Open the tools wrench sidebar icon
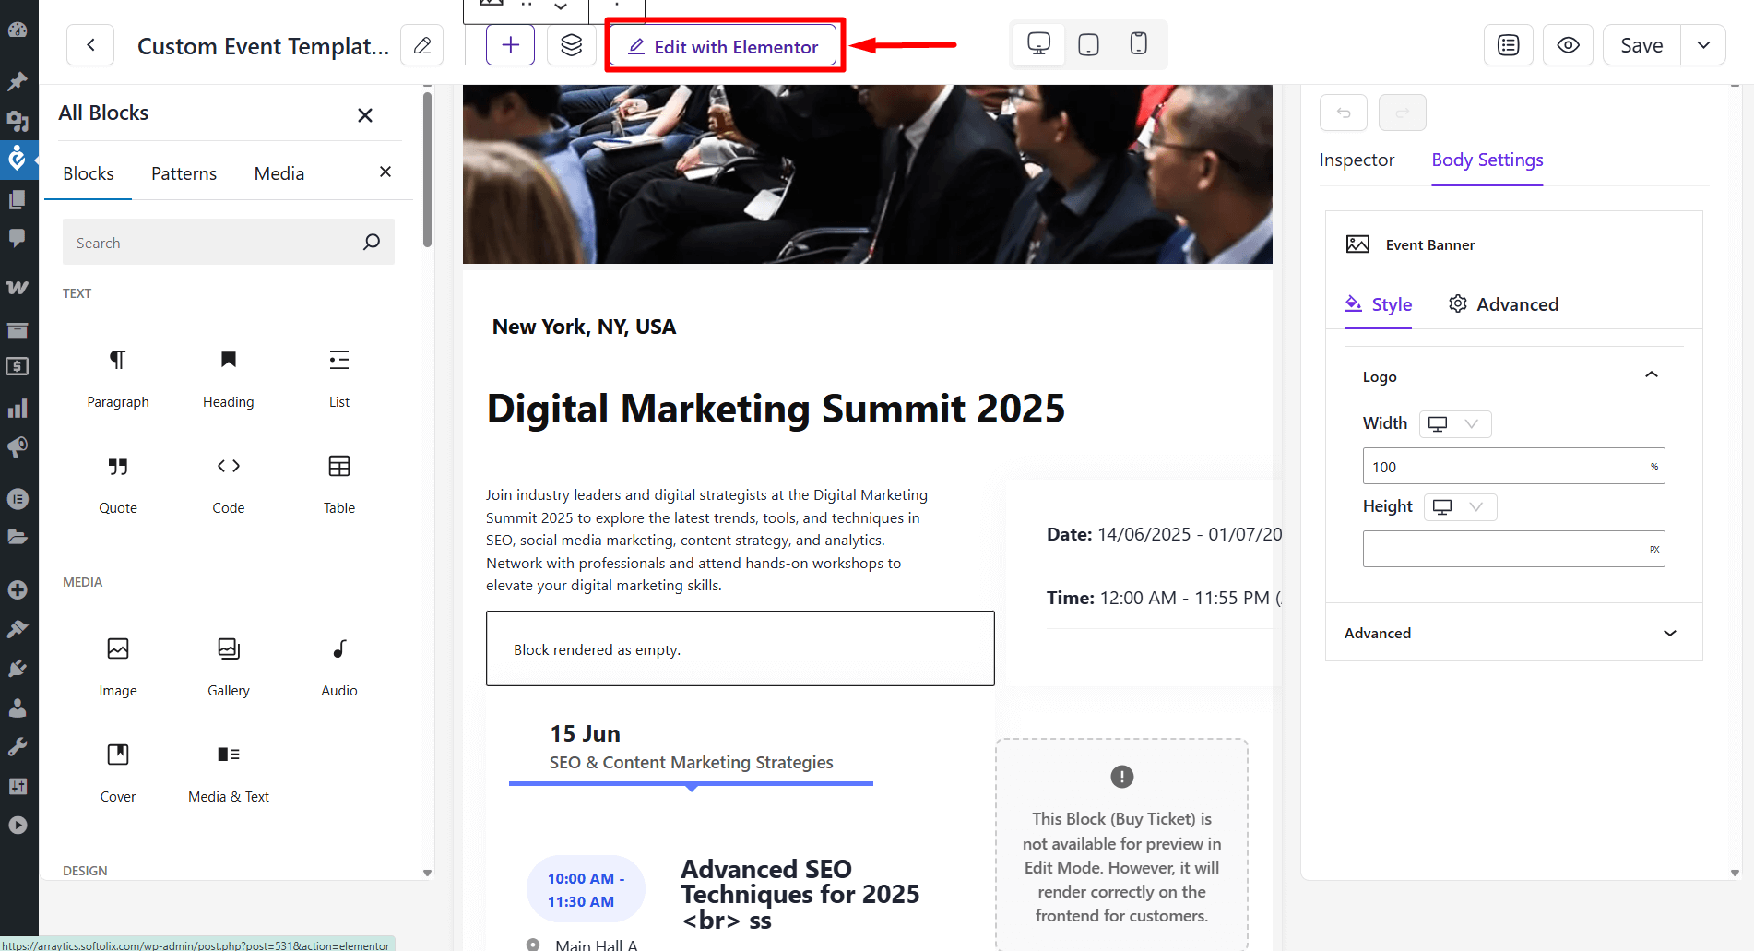 pyautogui.click(x=18, y=747)
